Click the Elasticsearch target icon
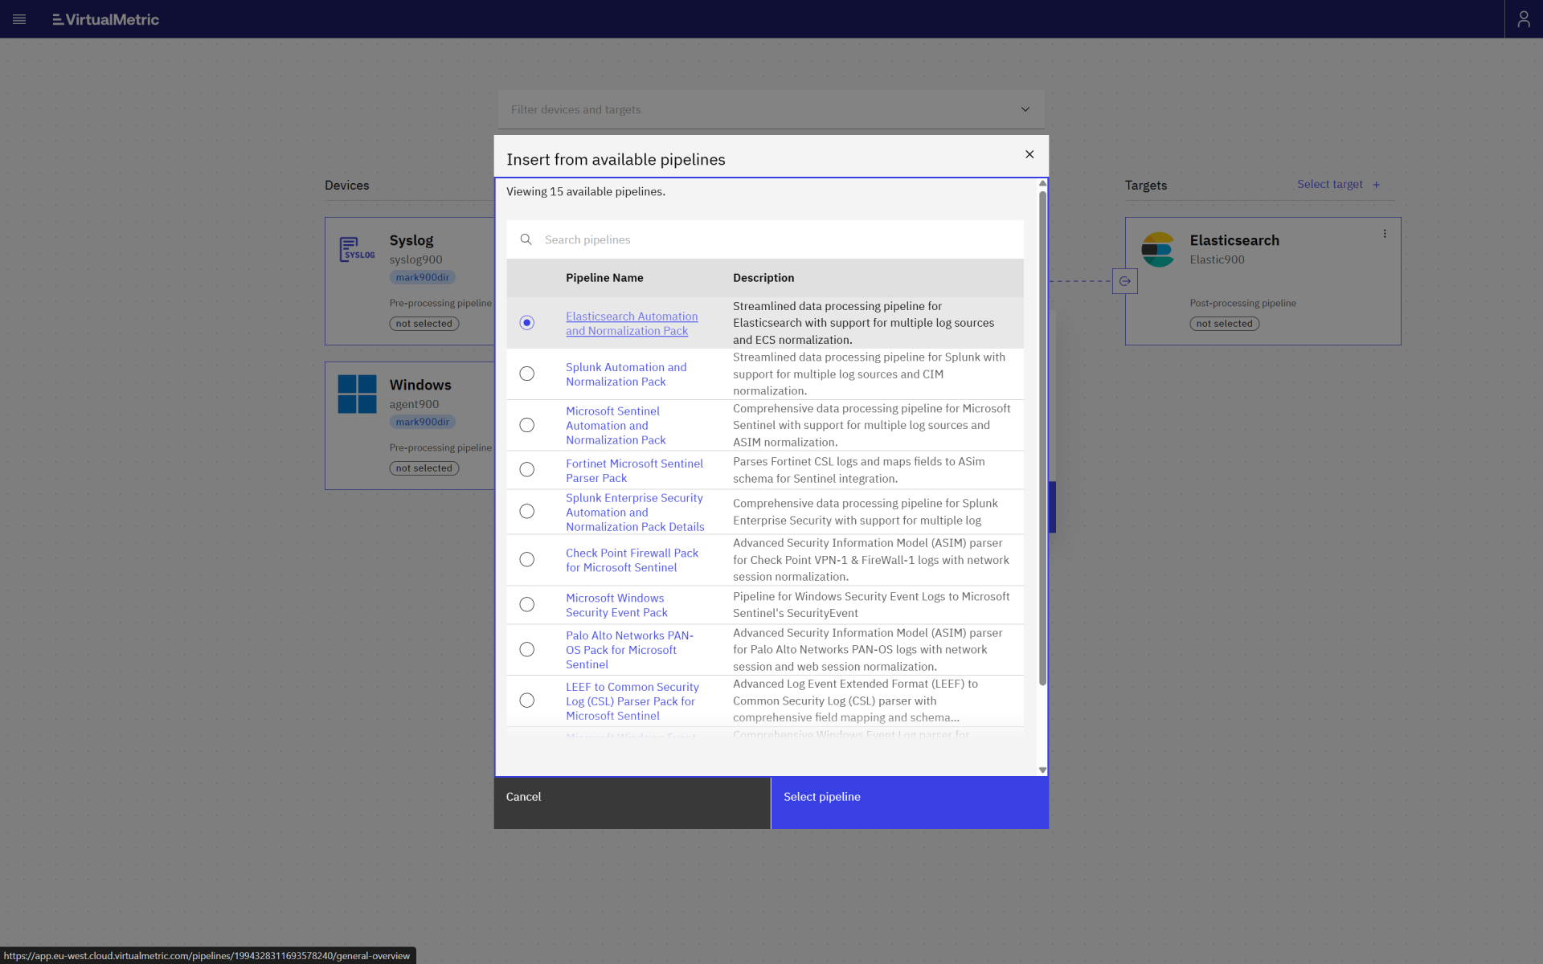Viewport: 1543px width, 964px height. pyautogui.click(x=1158, y=249)
